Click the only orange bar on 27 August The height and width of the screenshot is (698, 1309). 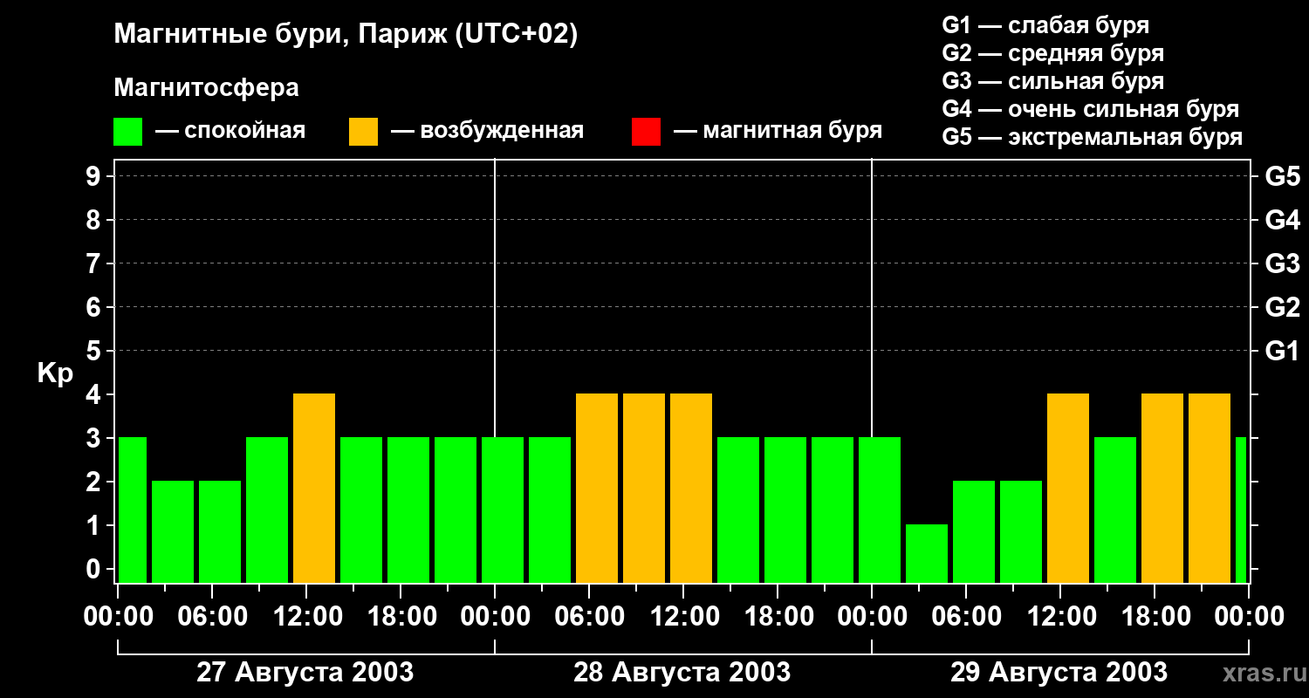314,488
